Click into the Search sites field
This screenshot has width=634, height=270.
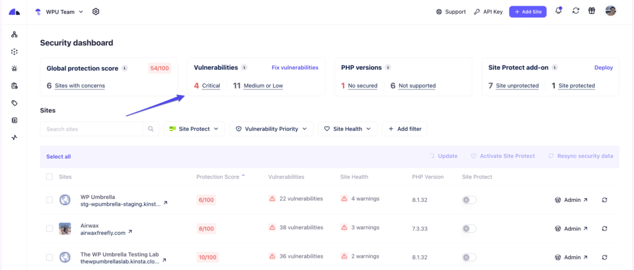click(92, 129)
